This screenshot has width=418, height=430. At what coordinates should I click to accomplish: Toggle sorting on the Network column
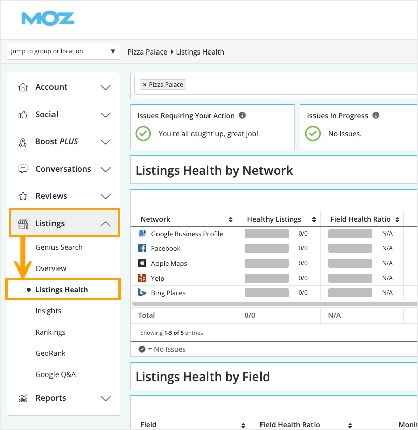[231, 219]
